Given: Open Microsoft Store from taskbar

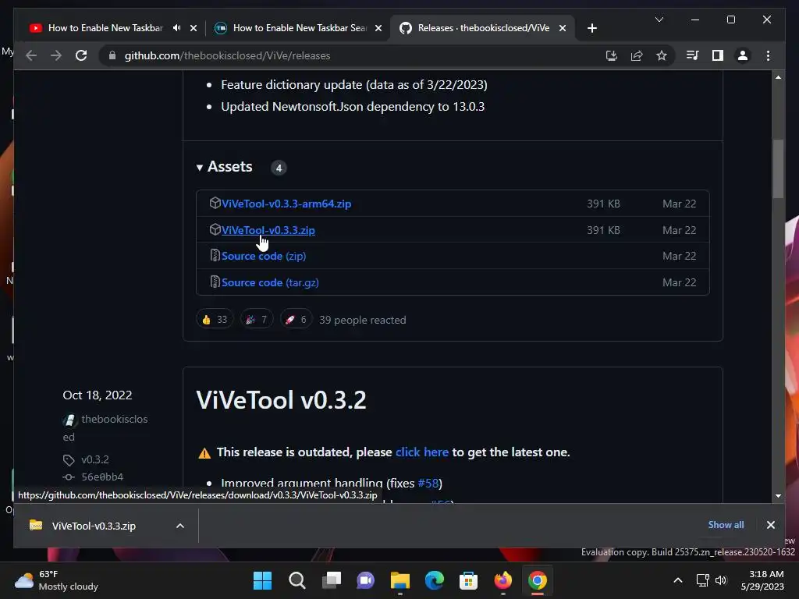Looking at the screenshot, I should tap(468, 580).
